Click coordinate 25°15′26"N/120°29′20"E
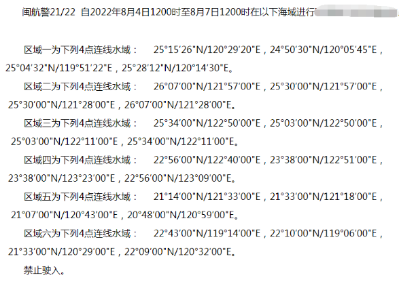The image size is (399, 286). [207, 49]
